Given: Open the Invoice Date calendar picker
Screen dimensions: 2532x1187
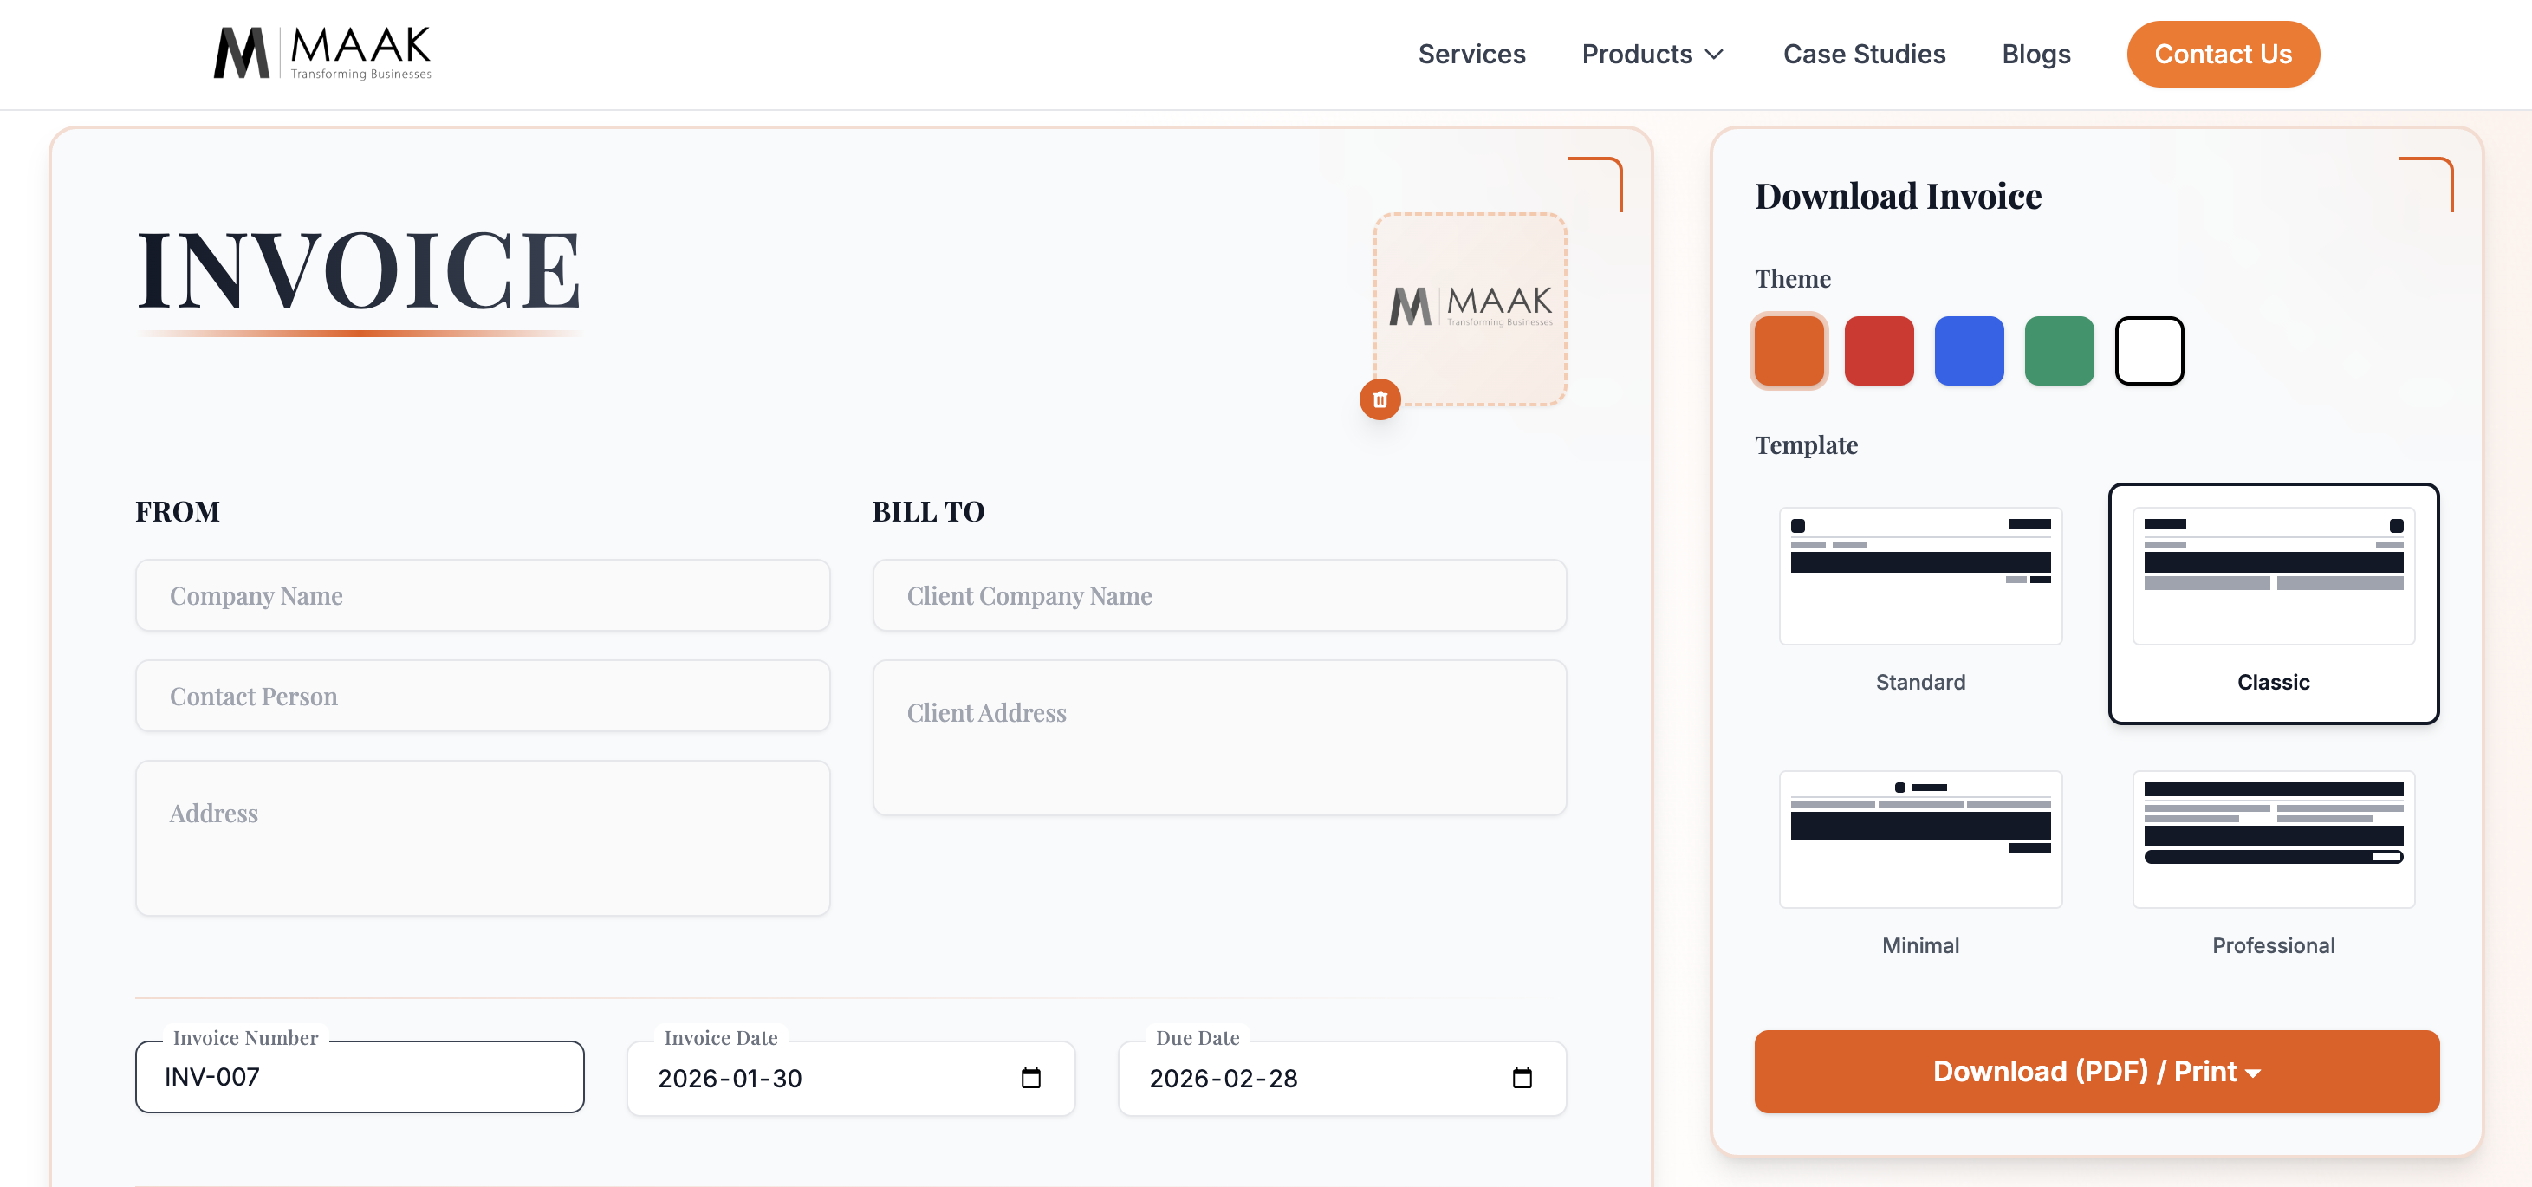Looking at the screenshot, I should 1030,1078.
